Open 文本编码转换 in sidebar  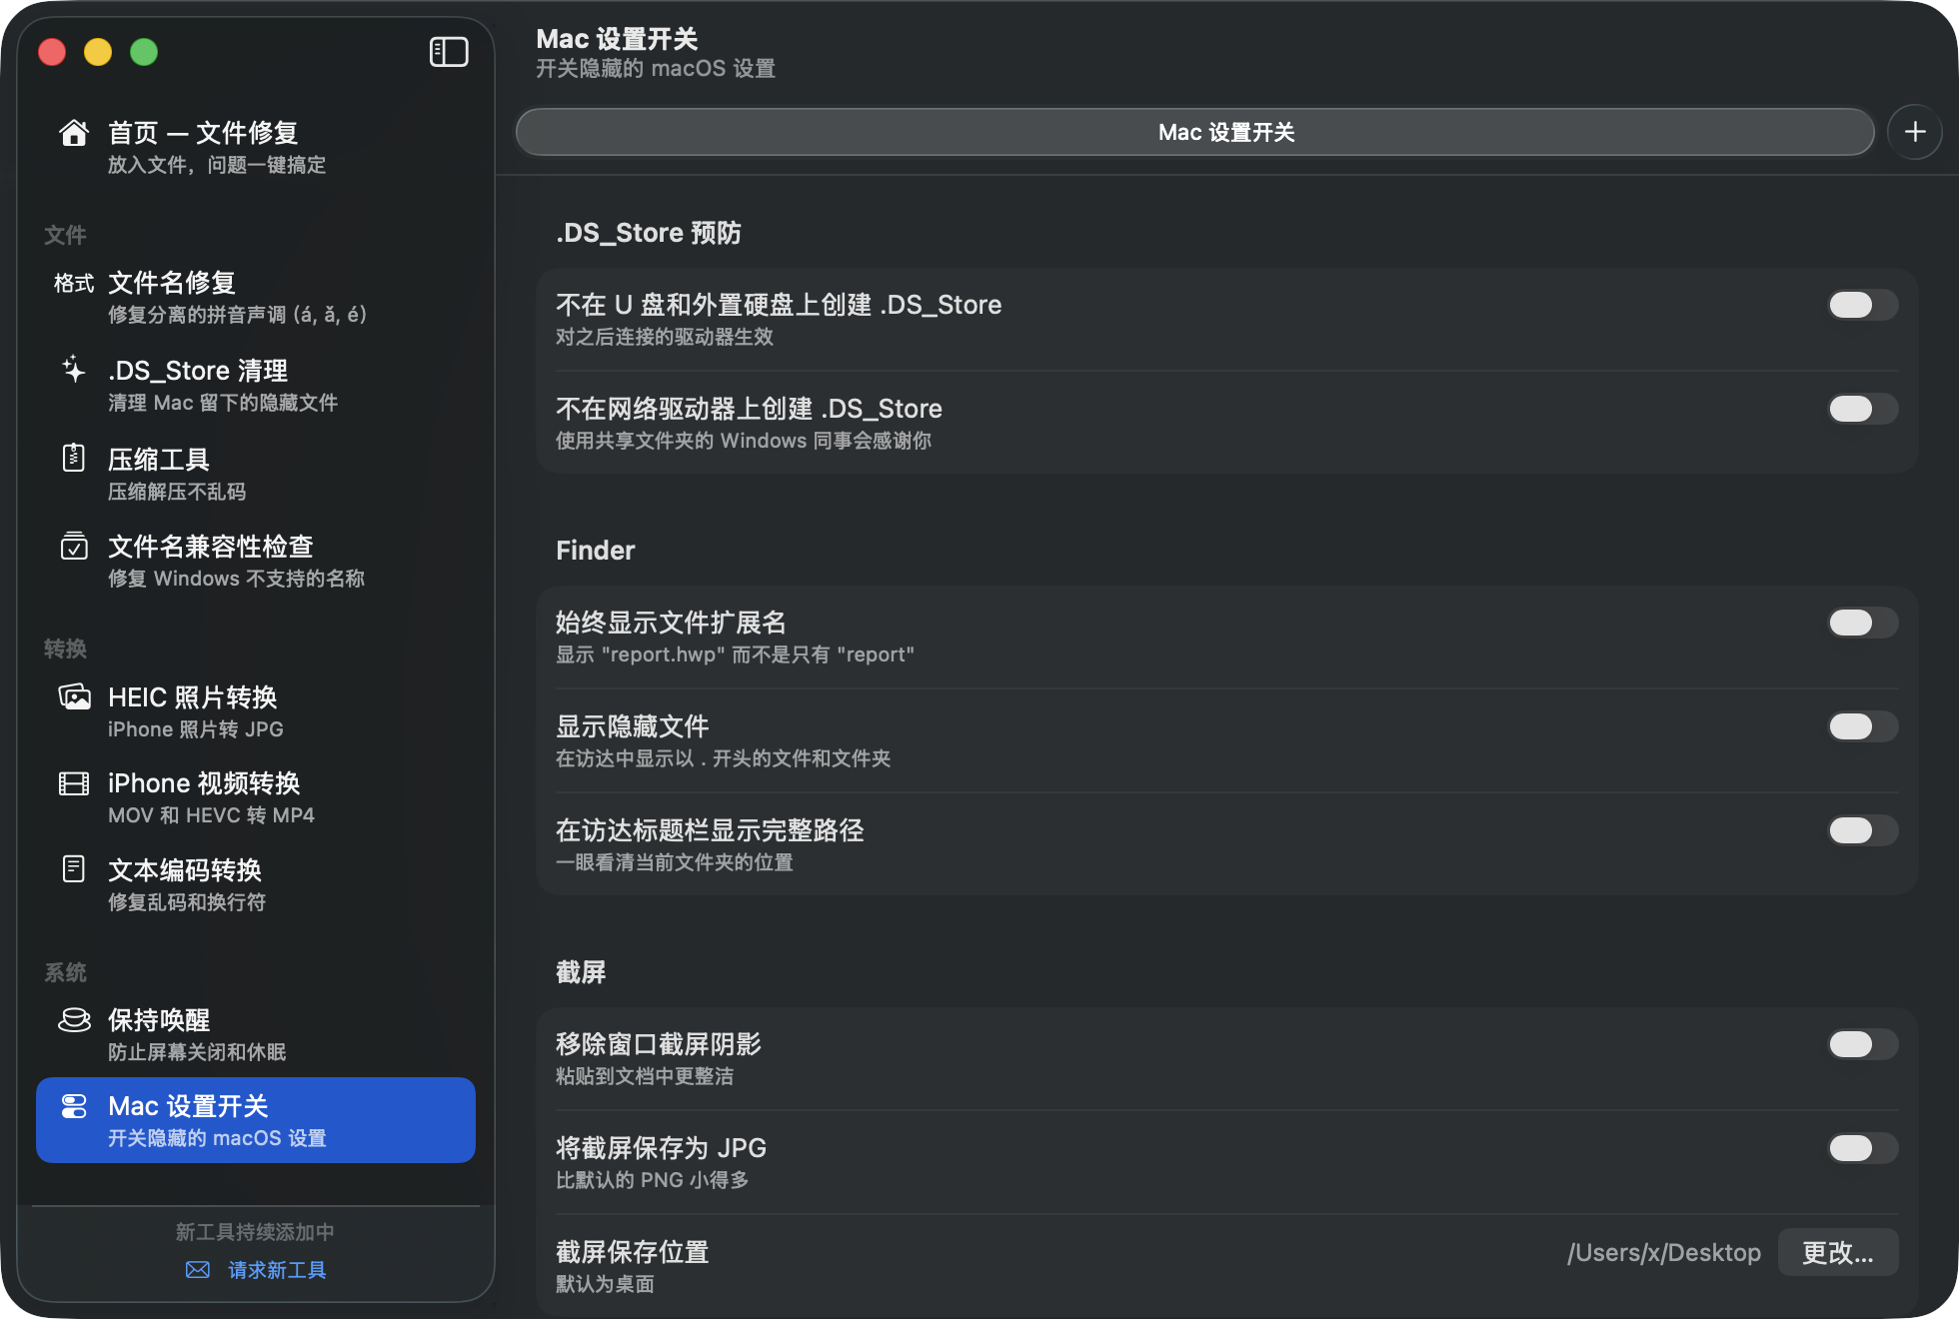pyautogui.click(x=256, y=884)
